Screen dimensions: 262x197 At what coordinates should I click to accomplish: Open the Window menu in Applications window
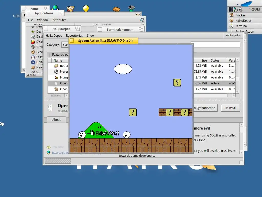pyautogui.click(x=43, y=20)
